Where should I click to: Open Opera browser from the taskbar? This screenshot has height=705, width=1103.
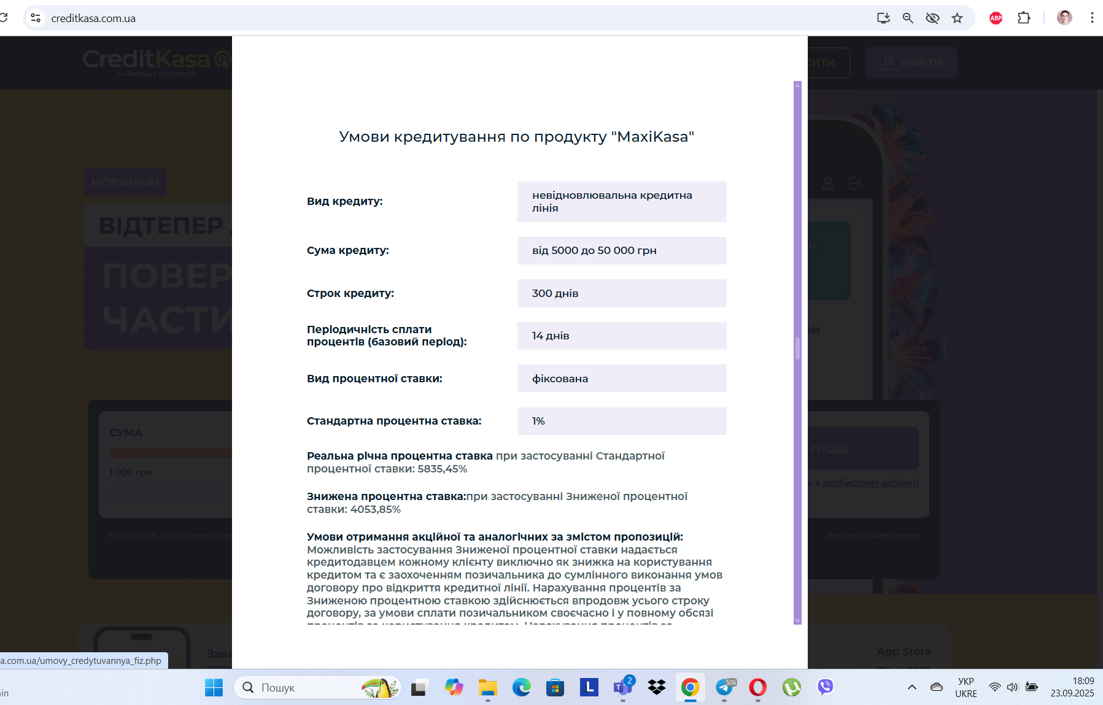click(x=758, y=688)
